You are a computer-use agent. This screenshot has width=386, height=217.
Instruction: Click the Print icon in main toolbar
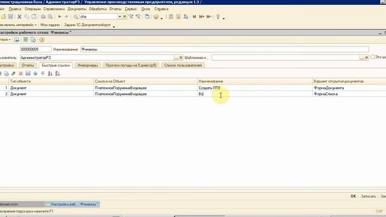pyautogui.click(x=43, y=17)
